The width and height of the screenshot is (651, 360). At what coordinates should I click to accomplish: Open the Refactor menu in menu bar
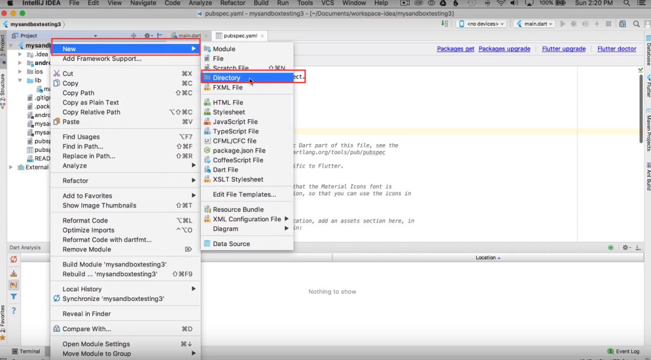(x=233, y=4)
